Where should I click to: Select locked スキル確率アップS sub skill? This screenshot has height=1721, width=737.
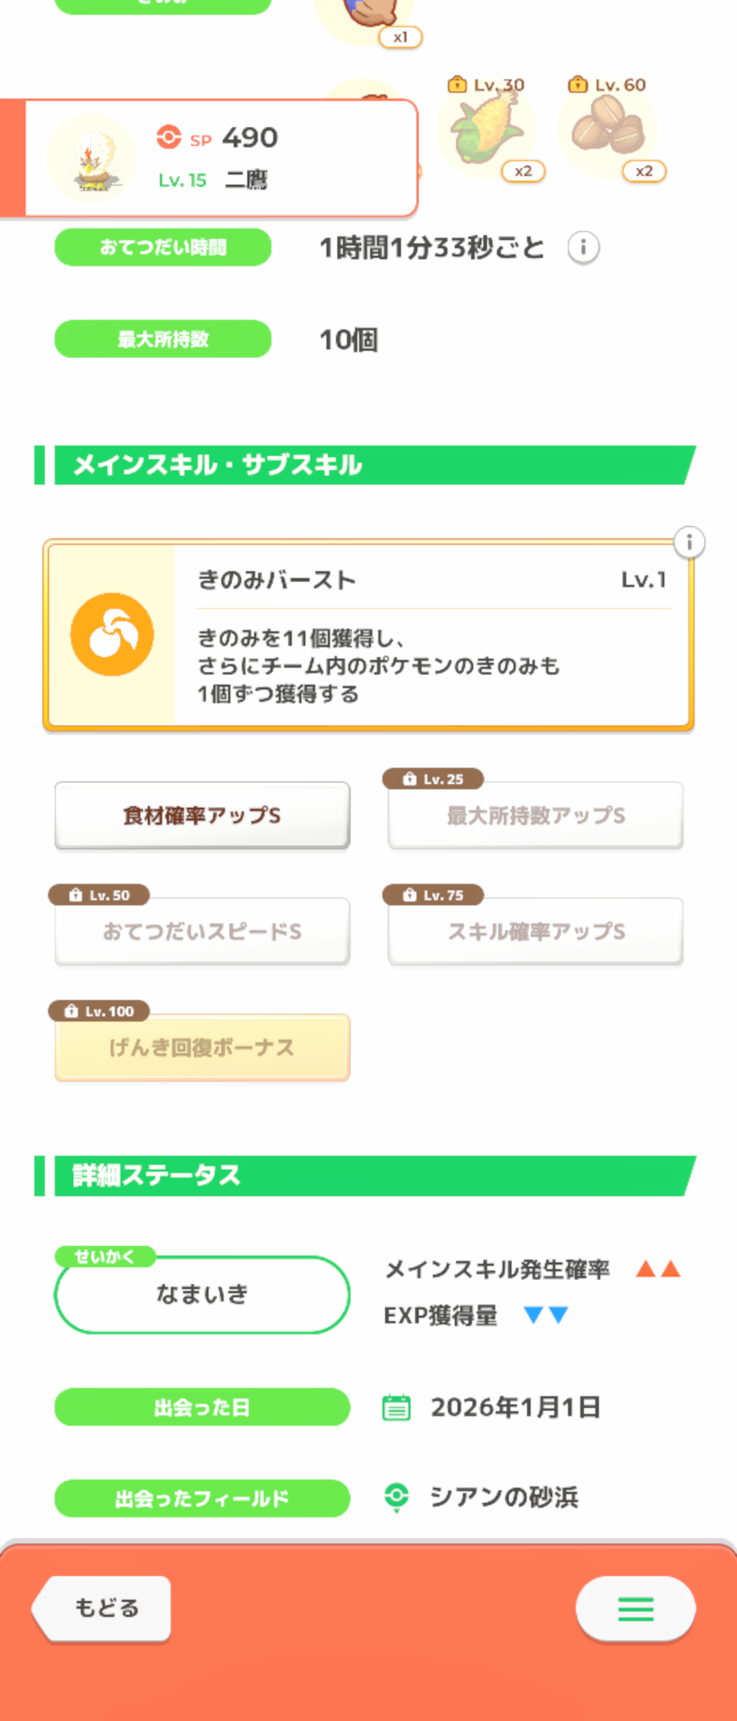(536, 932)
